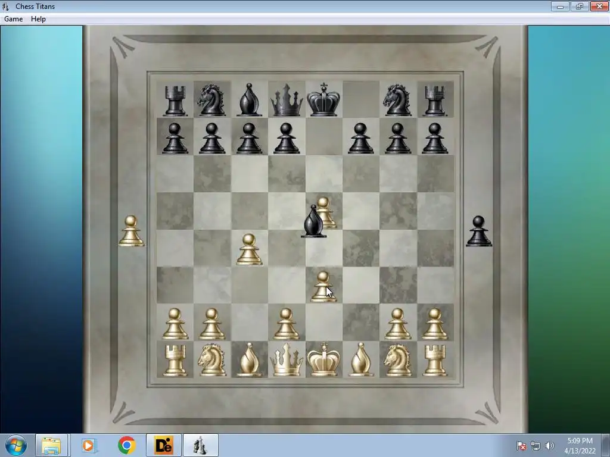The image size is (610, 457).
Task: Select the white knight on g1
Action: coord(397,360)
